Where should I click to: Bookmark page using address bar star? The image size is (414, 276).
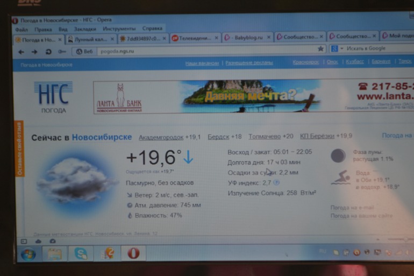(x=320, y=49)
